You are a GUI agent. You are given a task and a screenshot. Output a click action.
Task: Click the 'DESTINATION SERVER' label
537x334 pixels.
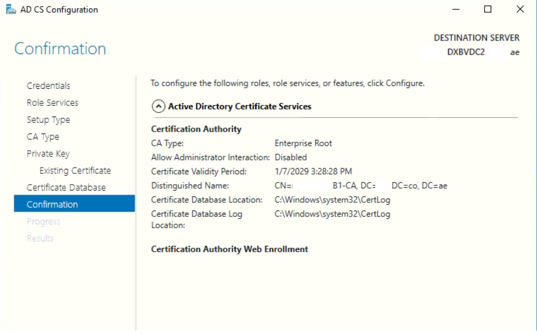(476, 38)
